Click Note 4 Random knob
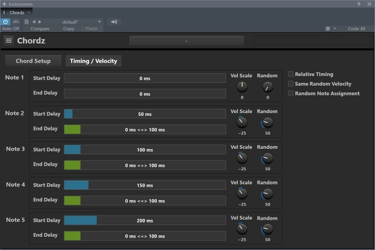Image resolution: width=375 pixels, height=250 pixels. coord(267,194)
